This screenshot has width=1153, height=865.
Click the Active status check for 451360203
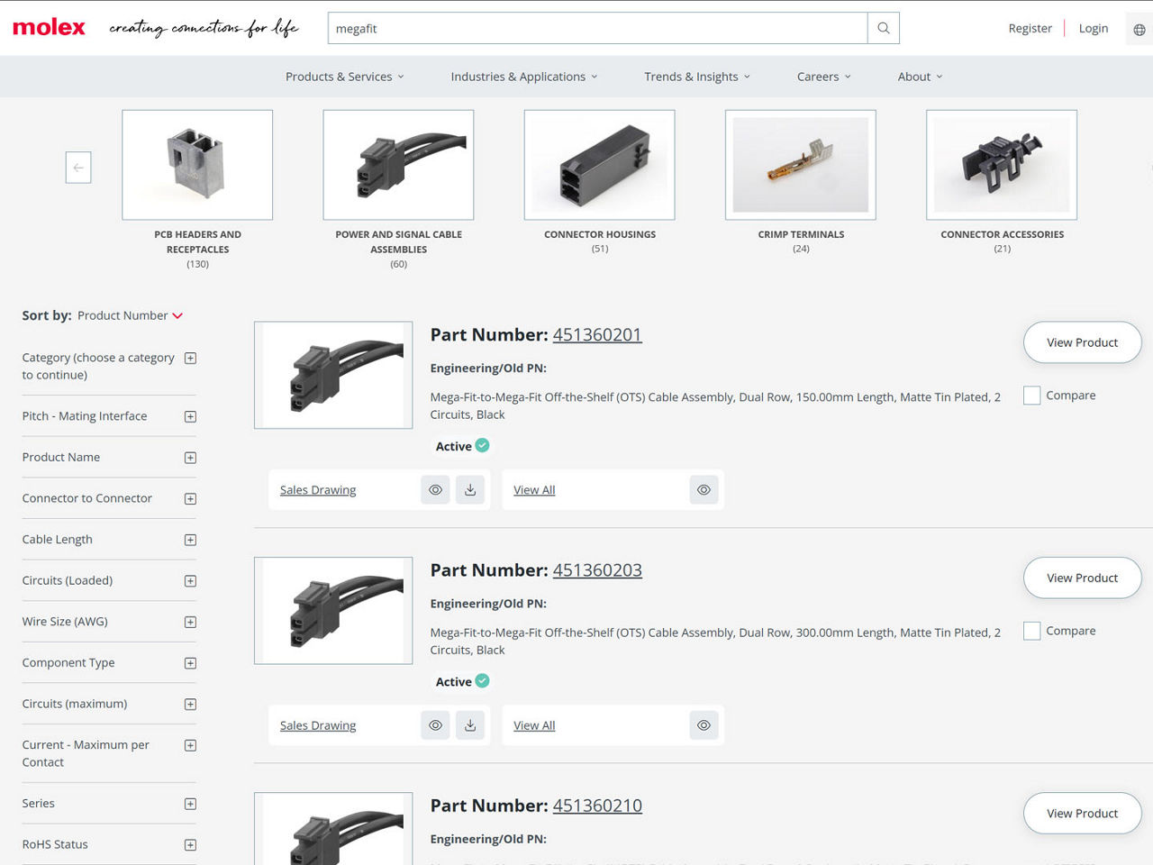483,680
